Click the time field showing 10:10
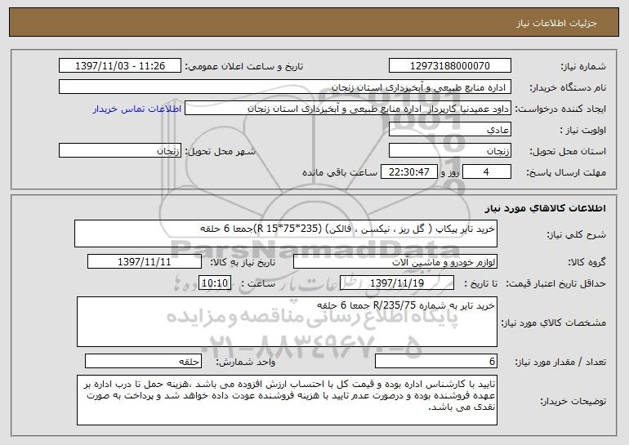 (215, 283)
